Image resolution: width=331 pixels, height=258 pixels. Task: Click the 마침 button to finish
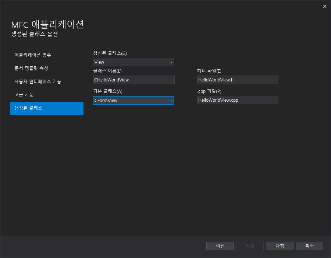pos(280,246)
